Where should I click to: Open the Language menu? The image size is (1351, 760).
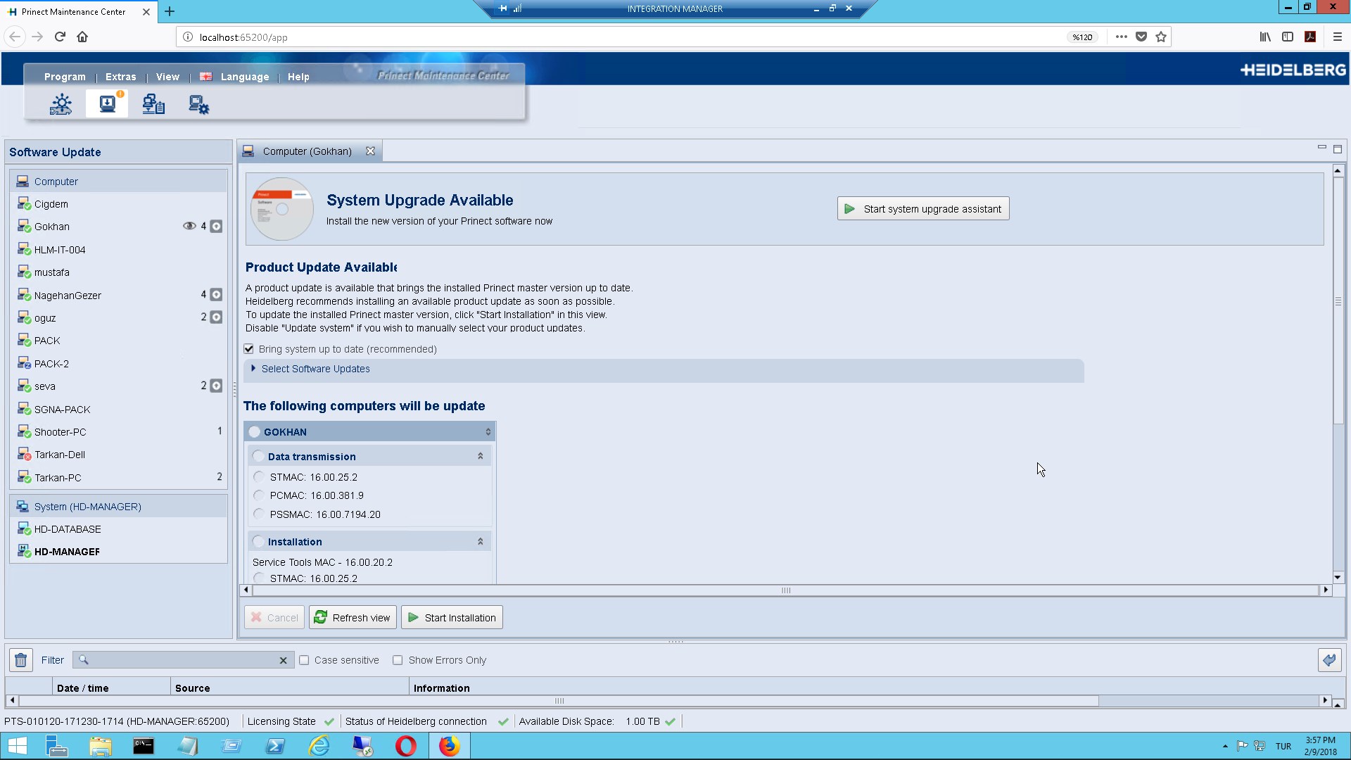click(244, 77)
